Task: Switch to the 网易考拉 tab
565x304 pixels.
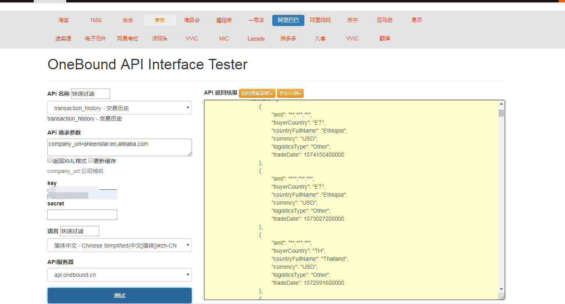Action: 128,38
